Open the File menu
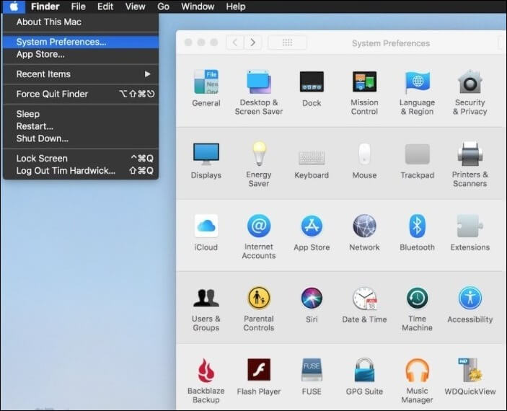 click(78, 6)
